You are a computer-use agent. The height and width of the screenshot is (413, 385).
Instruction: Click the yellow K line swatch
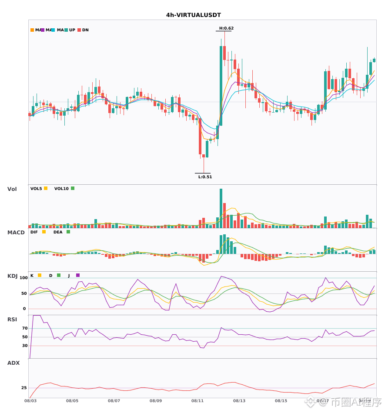click(x=40, y=275)
